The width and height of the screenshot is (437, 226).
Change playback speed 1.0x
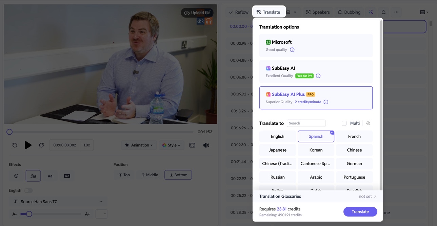[87, 145]
